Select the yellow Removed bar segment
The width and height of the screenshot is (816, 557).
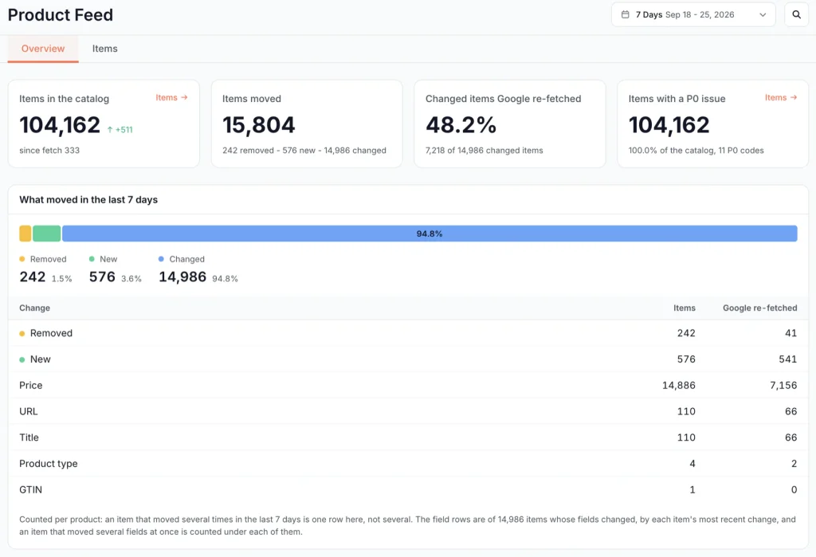[25, 233]
